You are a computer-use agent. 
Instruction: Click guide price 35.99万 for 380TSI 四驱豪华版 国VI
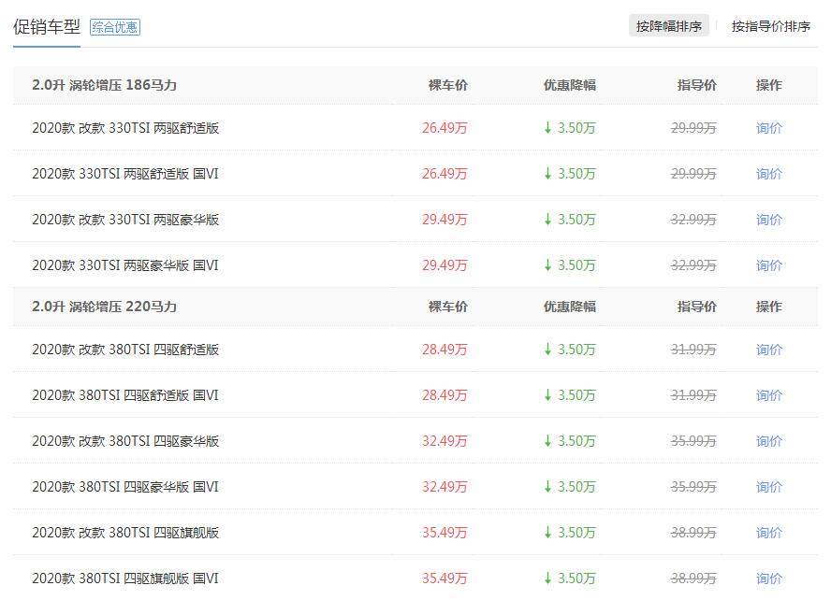point(693,487)
